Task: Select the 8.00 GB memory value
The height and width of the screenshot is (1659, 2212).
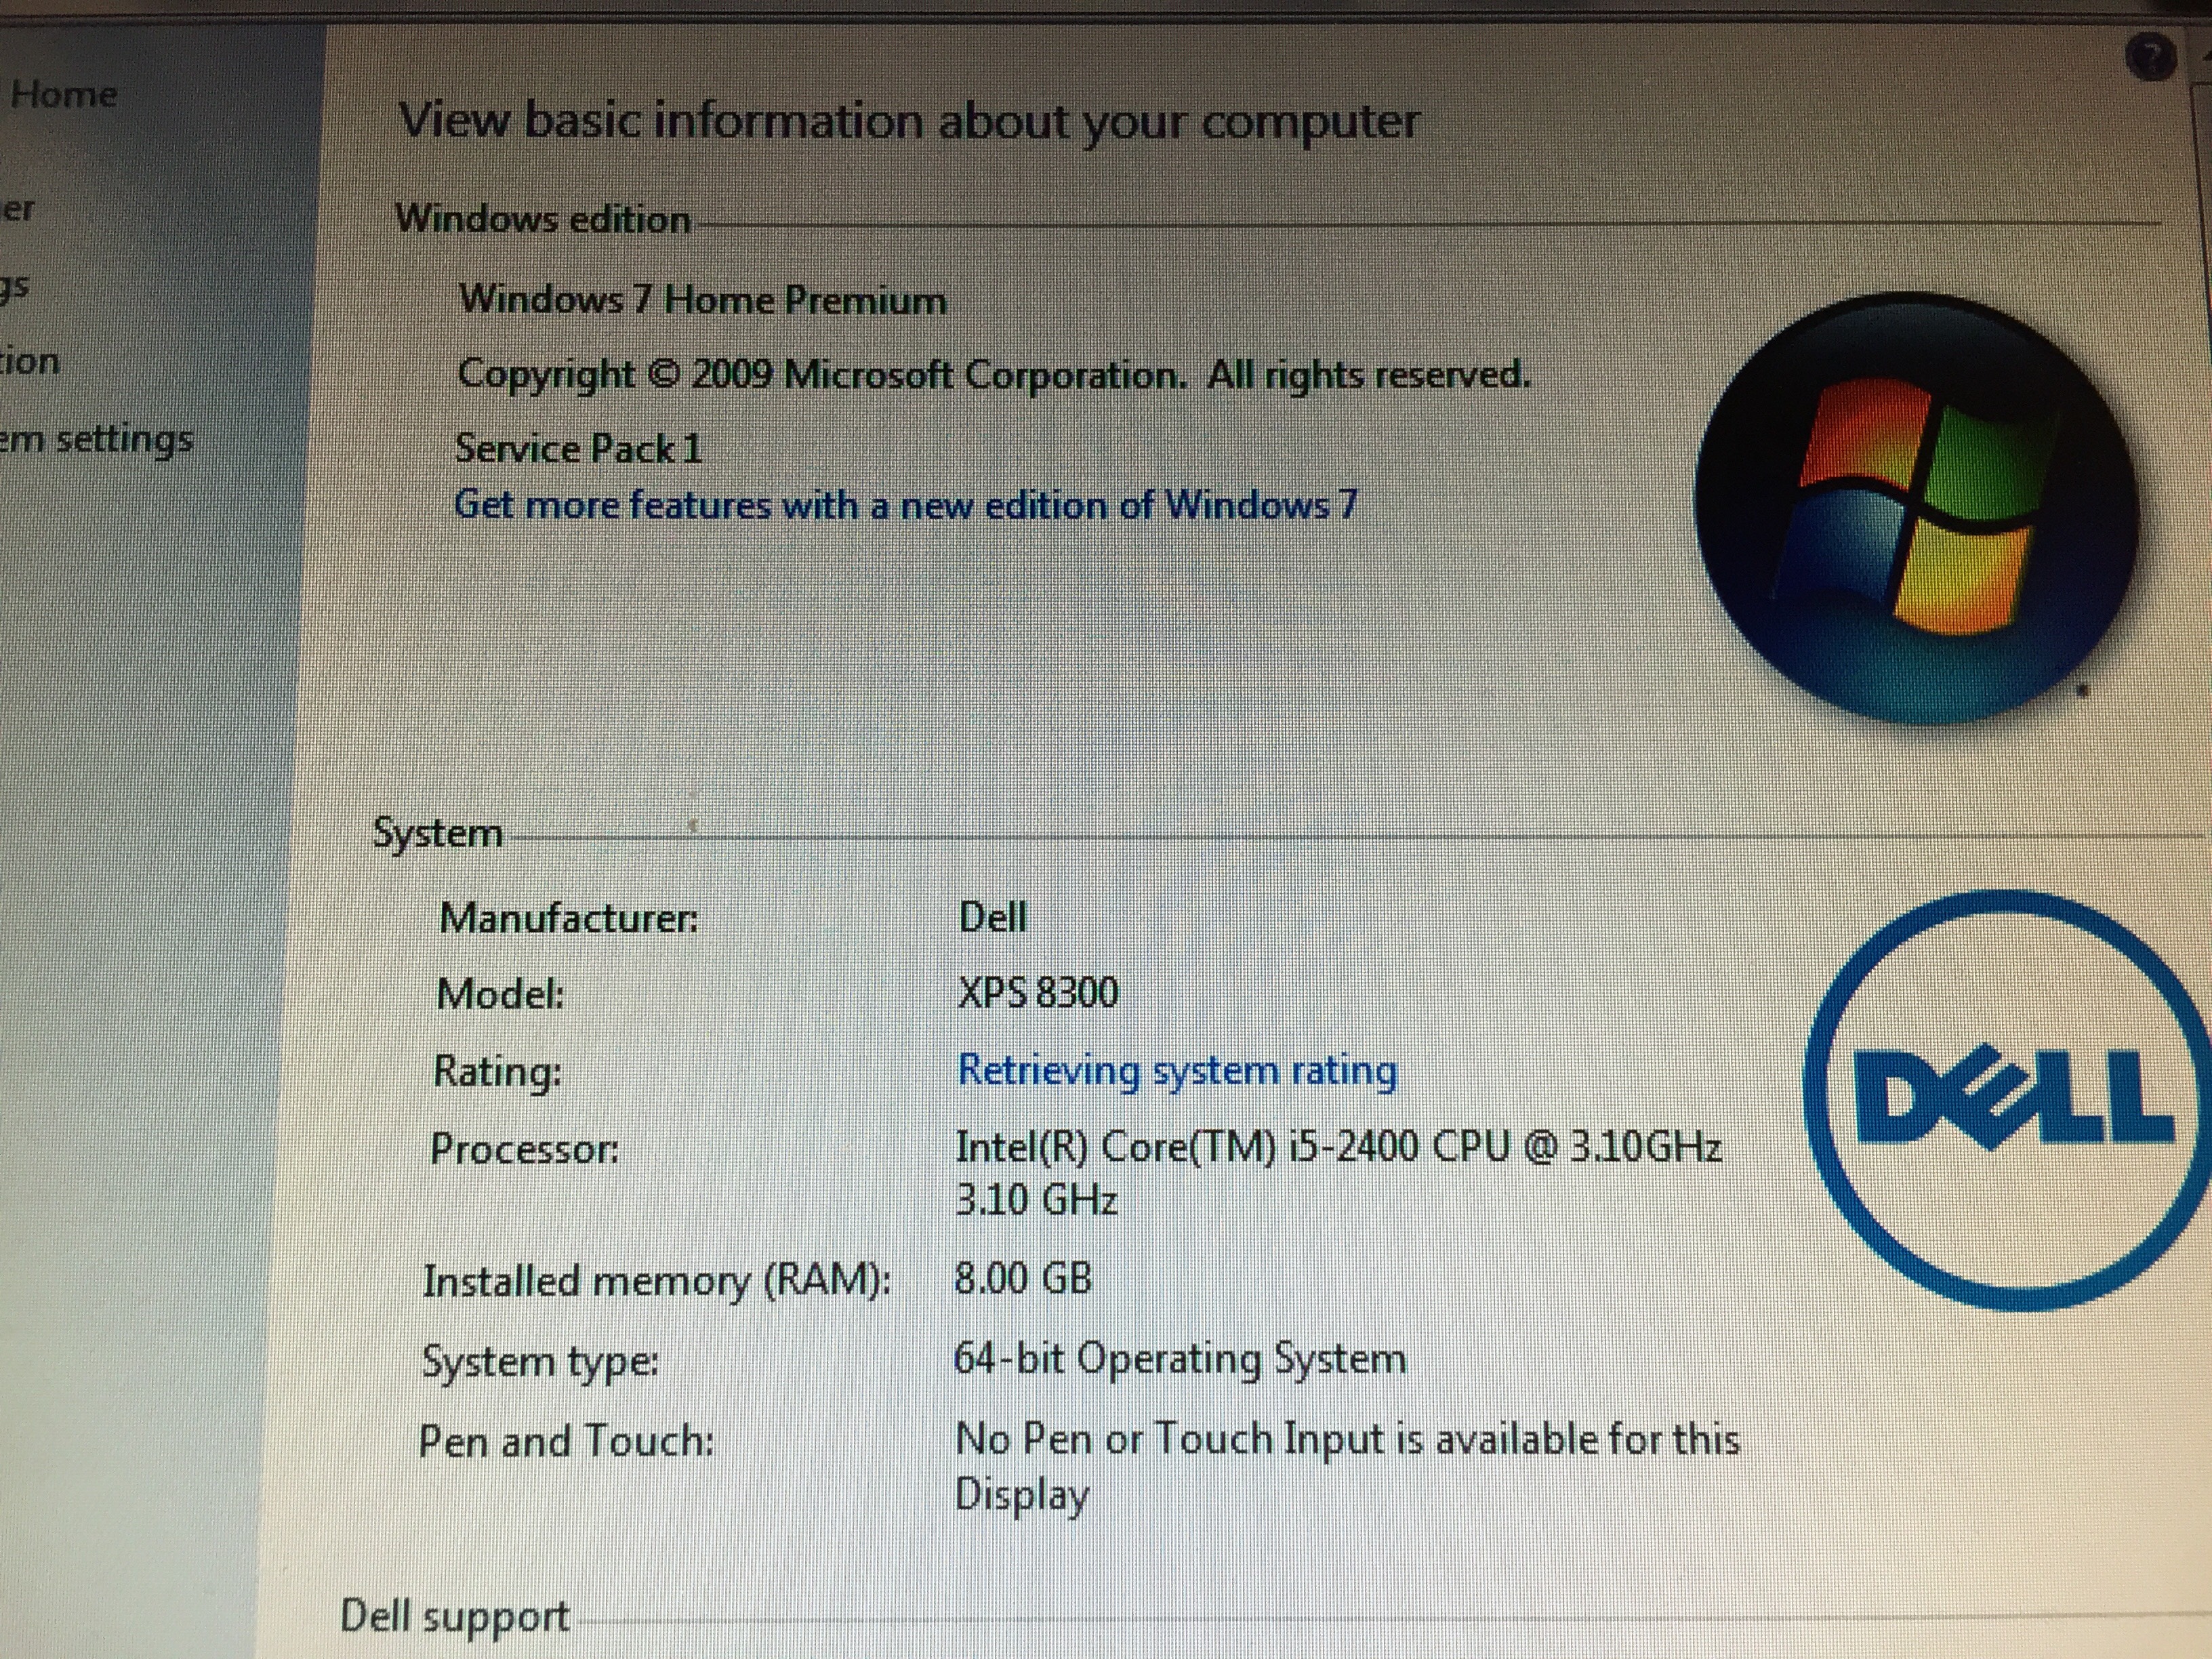Action: pyautogui.click(x=1023, y=1278)
